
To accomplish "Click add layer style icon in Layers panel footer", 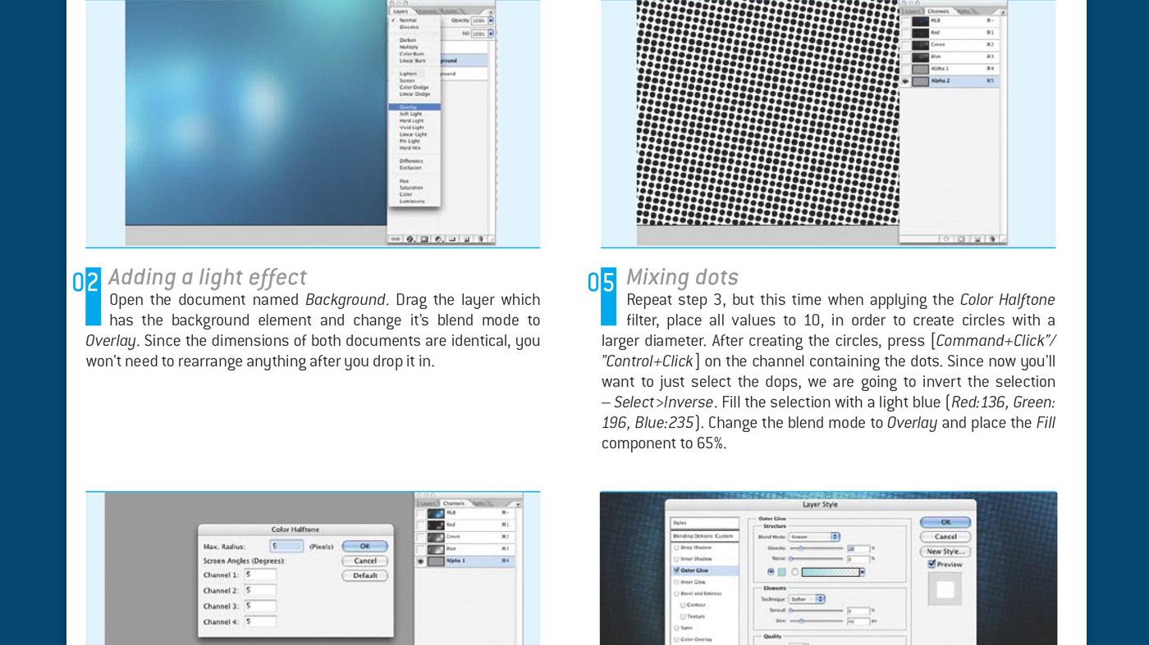I will point(410,238).
